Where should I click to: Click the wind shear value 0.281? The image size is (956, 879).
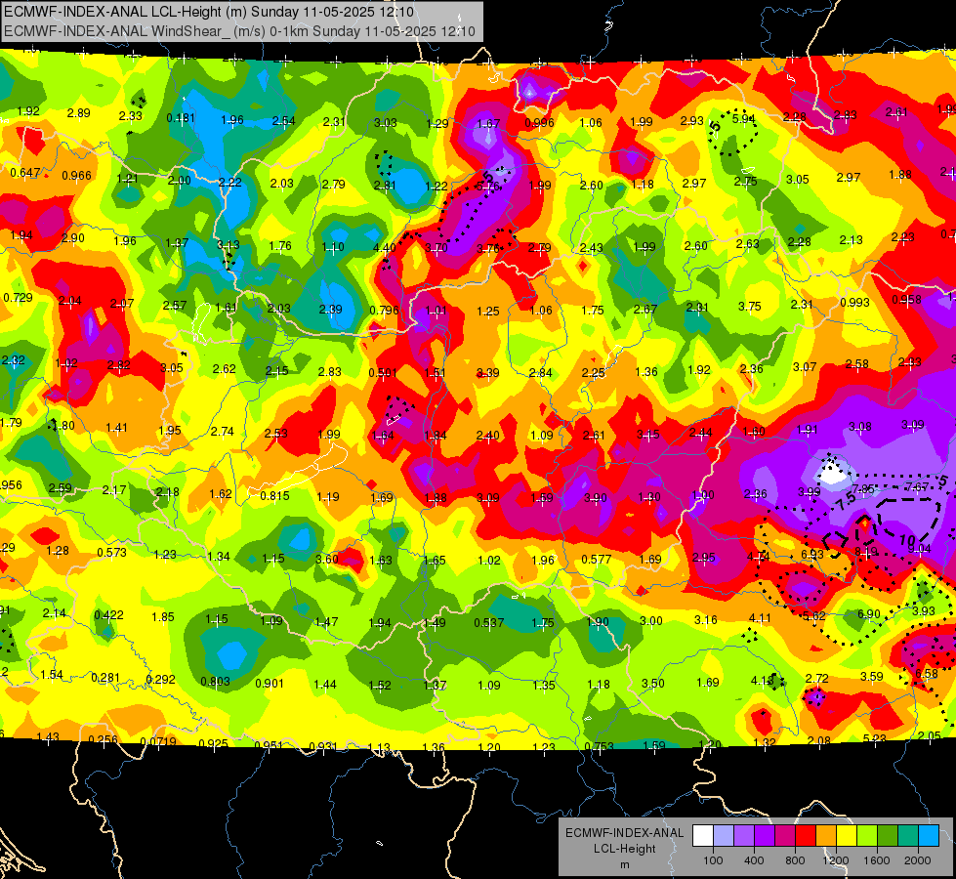(105, 679)
